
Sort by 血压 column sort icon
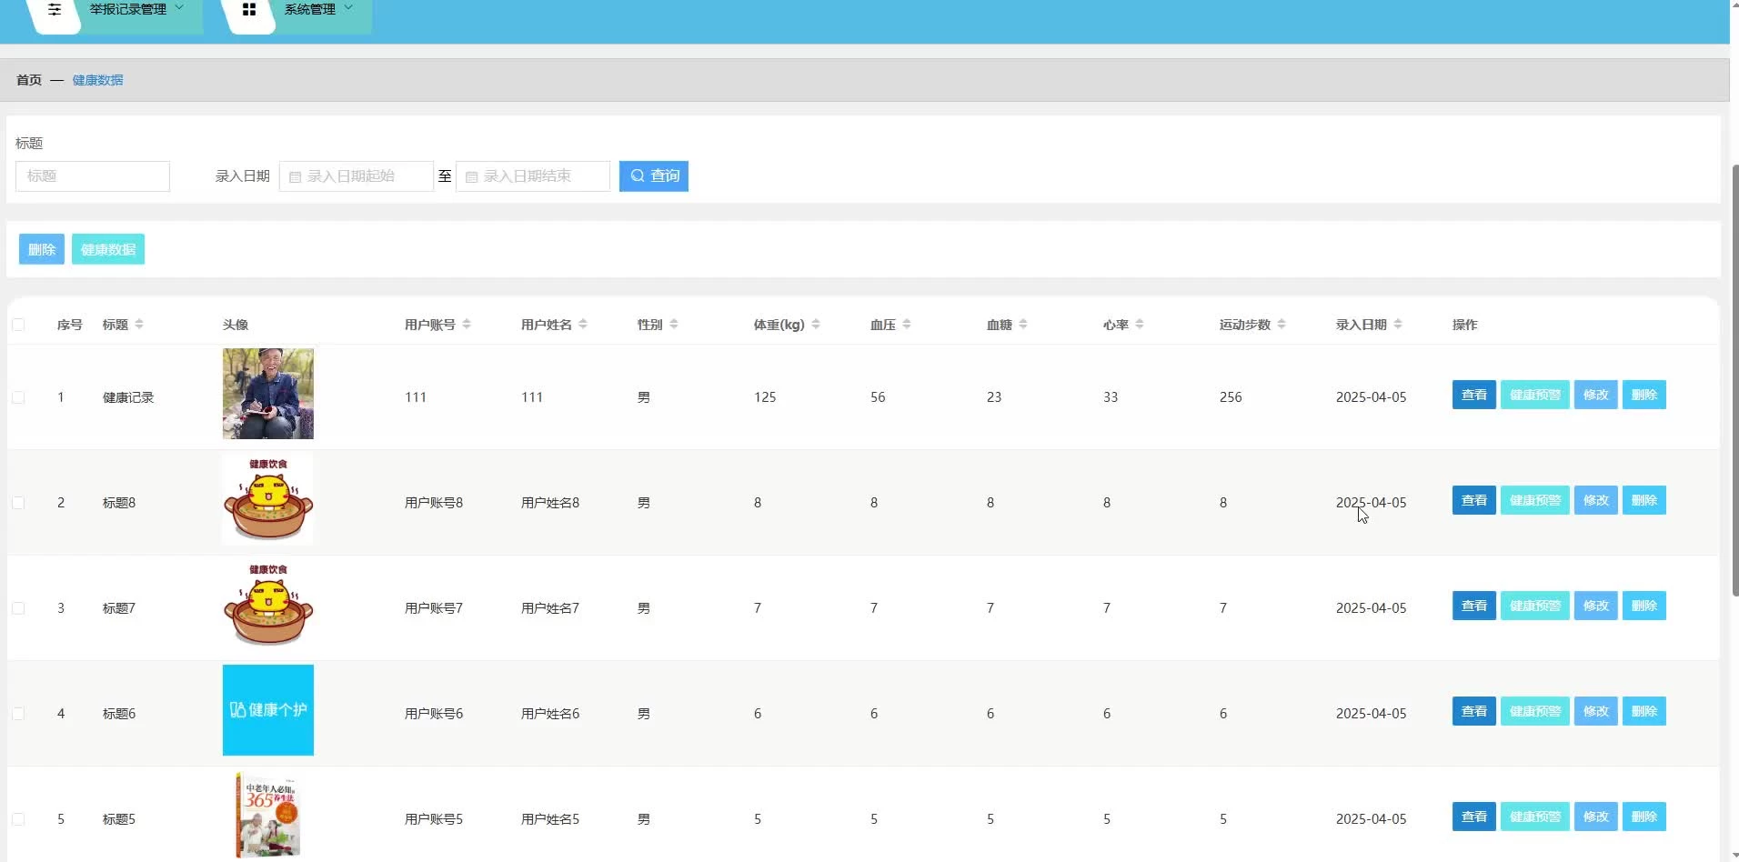click(907, 325)
